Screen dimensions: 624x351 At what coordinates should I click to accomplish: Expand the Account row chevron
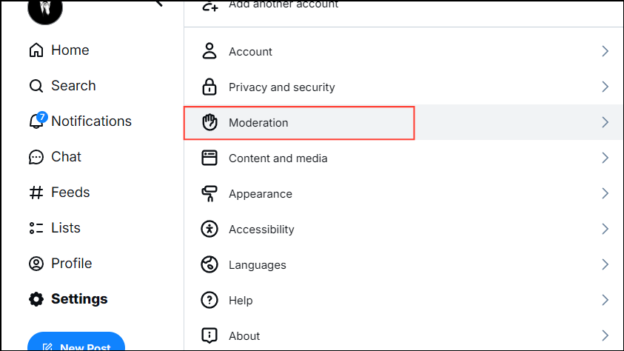pos(605,52)
